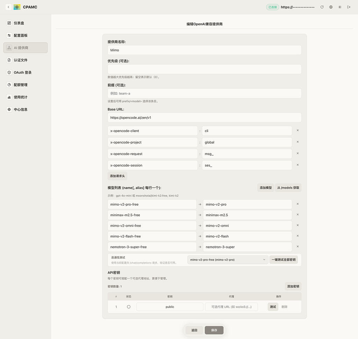
Task: Click the API key field showing 'public'
Action: point(170,307)
